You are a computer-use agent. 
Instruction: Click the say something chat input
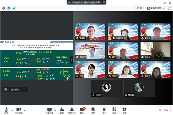click(x=16, y=89)
